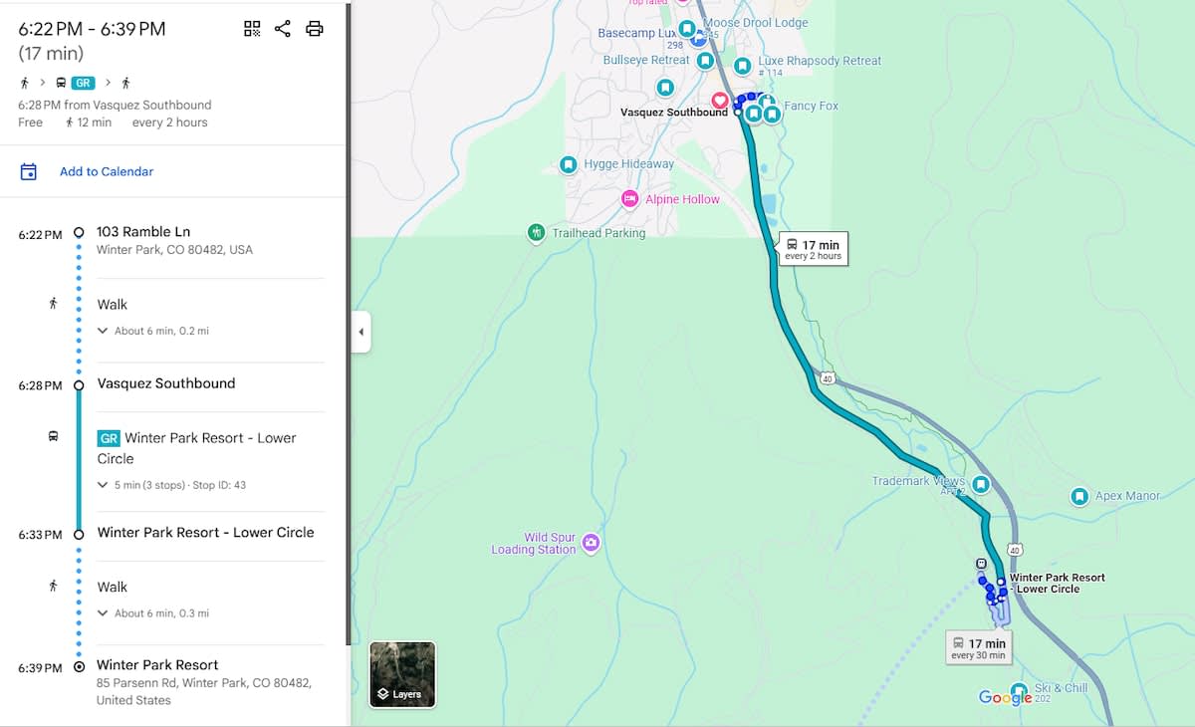Click the Winter Park Resort destination name
Image resolution: width=1195 pixels, height=727 pixels.
coord(157,665)
